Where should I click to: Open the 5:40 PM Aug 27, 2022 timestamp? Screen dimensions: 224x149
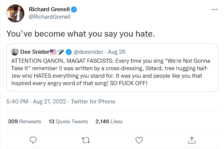[36, 102]
